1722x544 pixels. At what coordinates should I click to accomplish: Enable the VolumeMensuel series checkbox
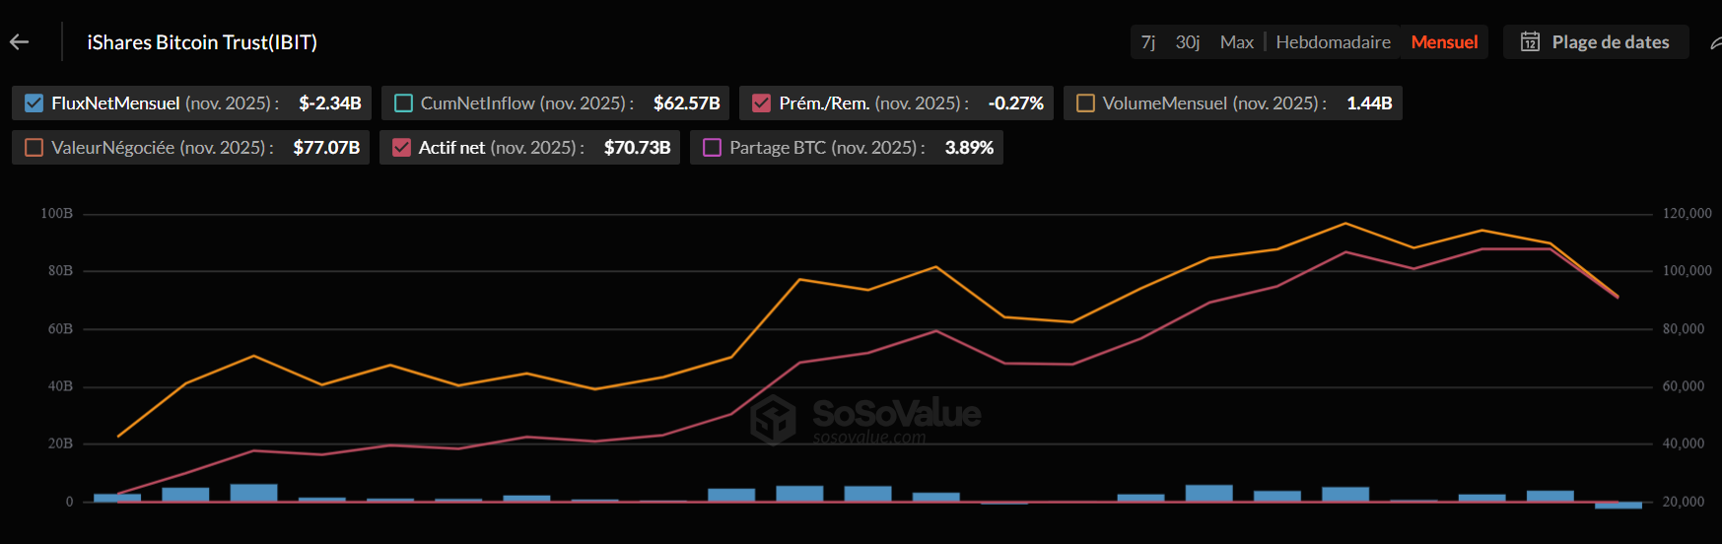pos(1085,102)
